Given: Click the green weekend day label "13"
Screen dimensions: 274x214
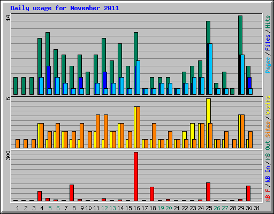Looking at the screenshot, I should [x=112, y=208].
